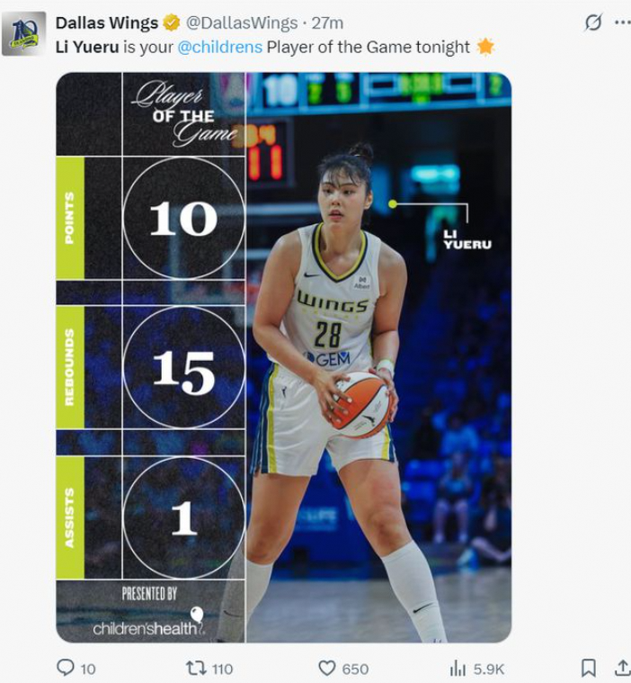Open the three-dot more options menu
Image resolution: width=631 pixels, height=683 pixels.
(x=623, y=22)
